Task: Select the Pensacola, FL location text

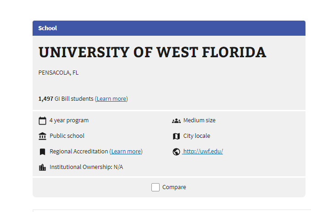Action: tap(58, 73)
